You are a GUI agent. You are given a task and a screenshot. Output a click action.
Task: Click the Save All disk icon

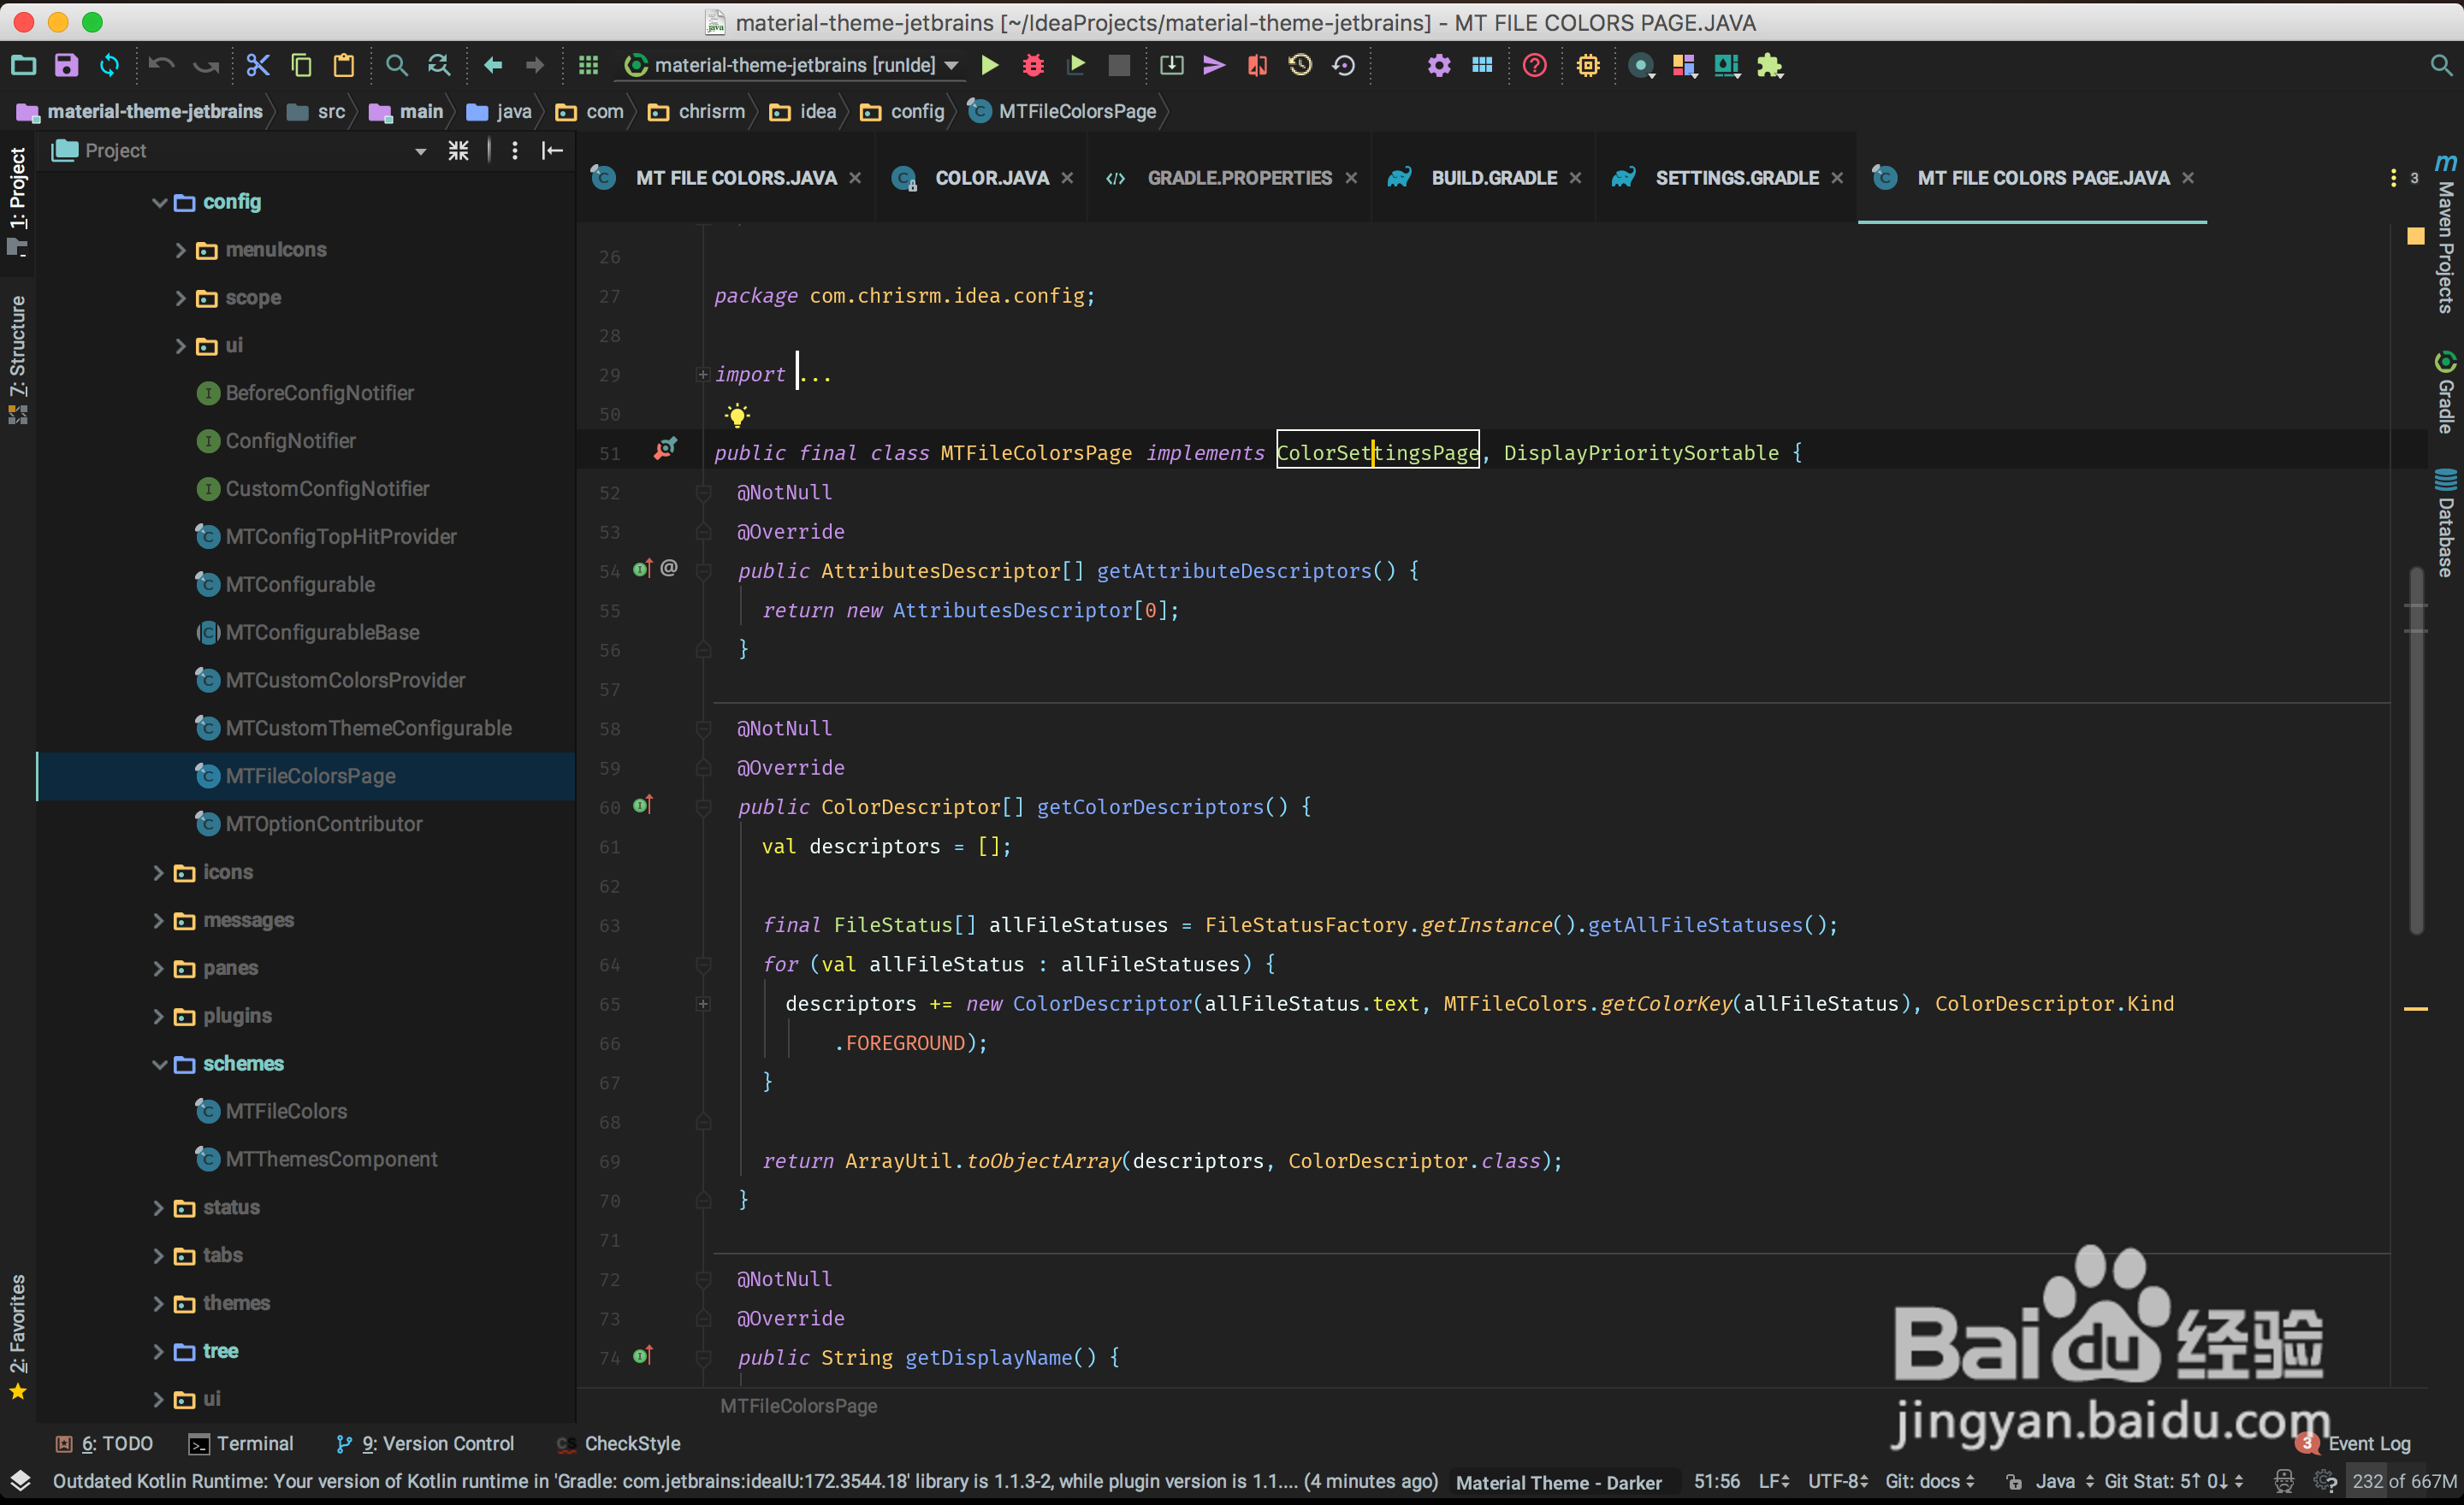pyautogui.click(x=66, y=66)
